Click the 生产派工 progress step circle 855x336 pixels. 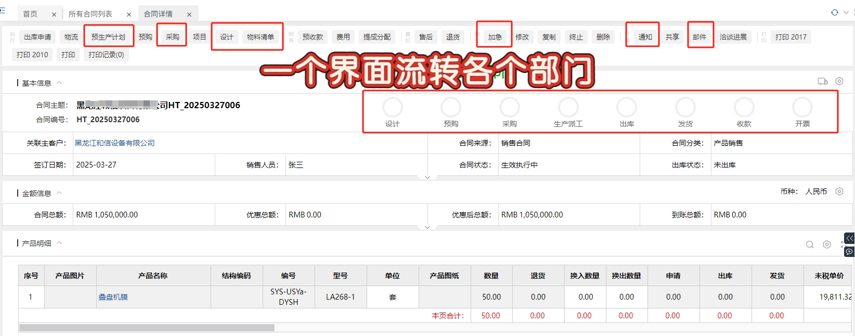(x=568, y=107)
